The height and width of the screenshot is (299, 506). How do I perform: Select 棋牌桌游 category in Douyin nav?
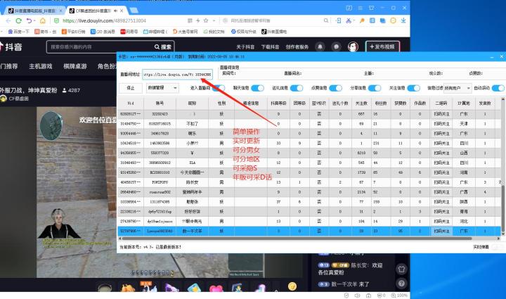pyautogui.click(x=75, y=66)
